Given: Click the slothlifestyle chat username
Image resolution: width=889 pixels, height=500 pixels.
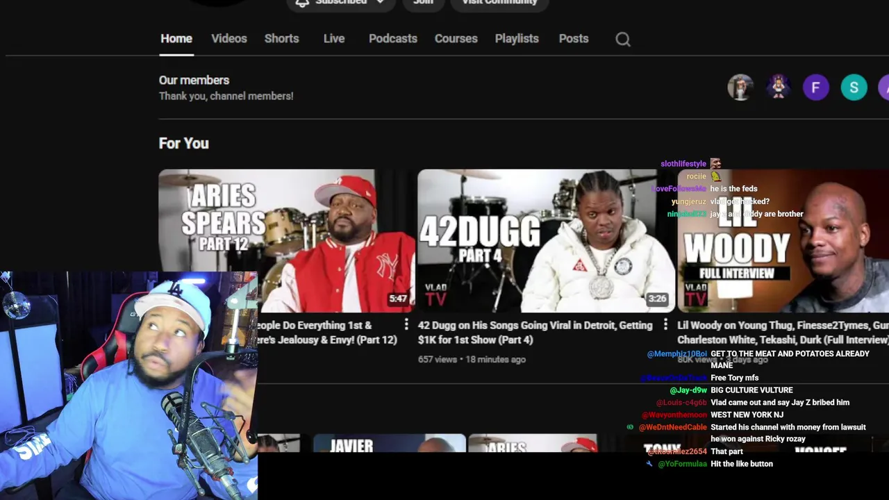Looking at the screenshot, I should 683,164.
